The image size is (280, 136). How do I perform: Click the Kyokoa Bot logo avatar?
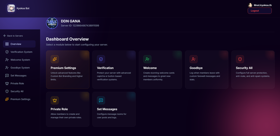point(11,8)
